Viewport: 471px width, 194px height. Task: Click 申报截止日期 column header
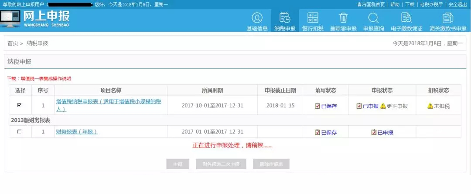(x=280, y=90)
